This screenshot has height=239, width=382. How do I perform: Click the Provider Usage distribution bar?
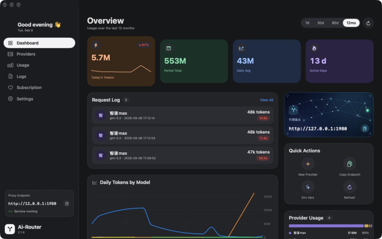point(330,226)
